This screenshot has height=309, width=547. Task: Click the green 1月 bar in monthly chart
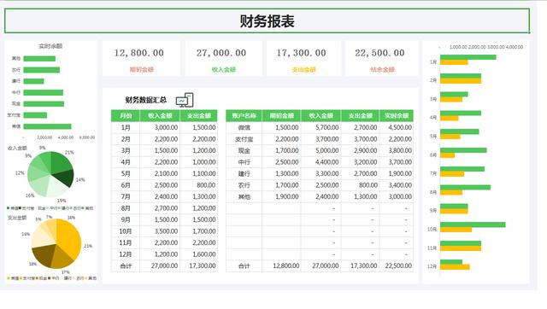click(468, 57)
